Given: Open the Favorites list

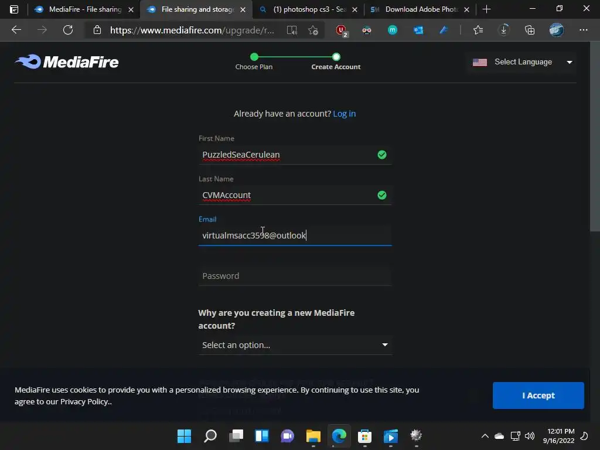Looking at the screenshot, I should tap(478, 30).
